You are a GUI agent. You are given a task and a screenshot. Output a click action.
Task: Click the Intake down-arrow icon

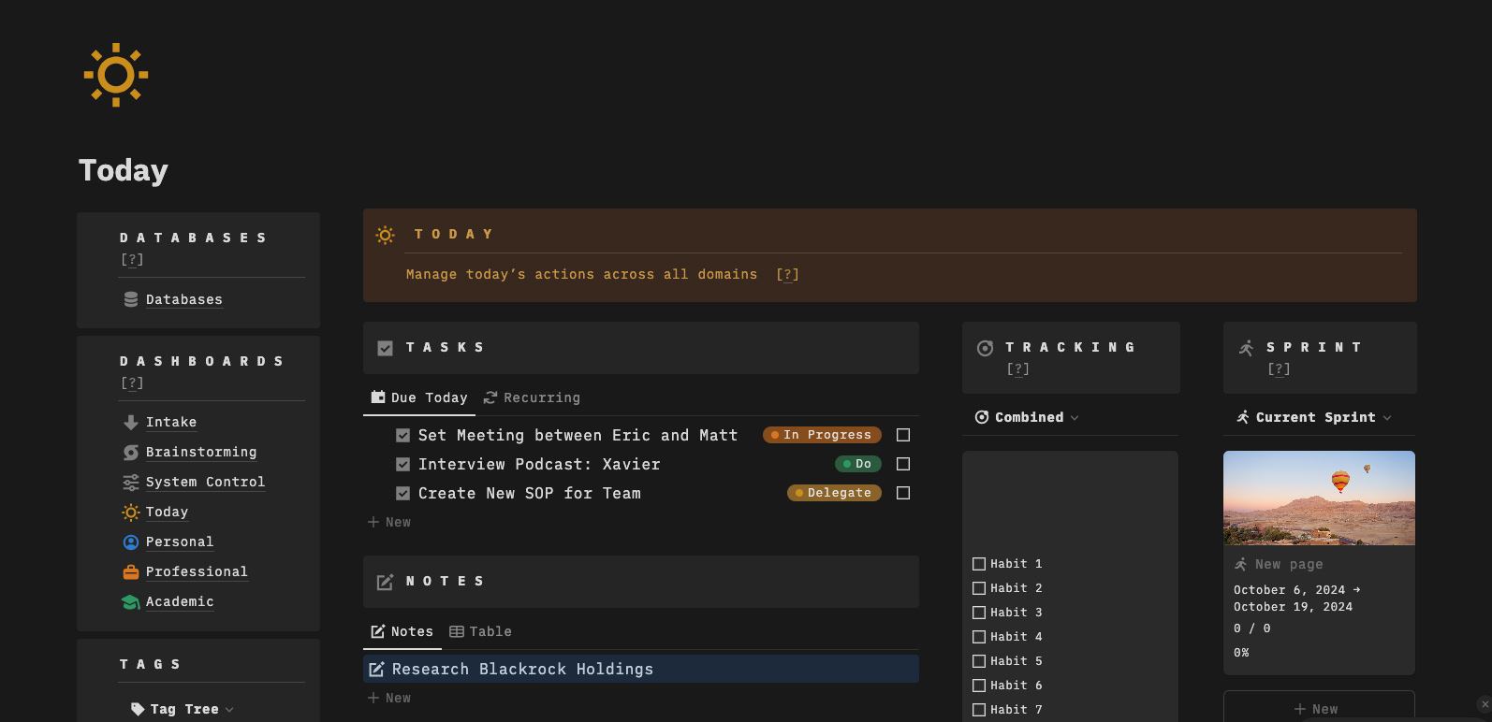coord(131,423)
